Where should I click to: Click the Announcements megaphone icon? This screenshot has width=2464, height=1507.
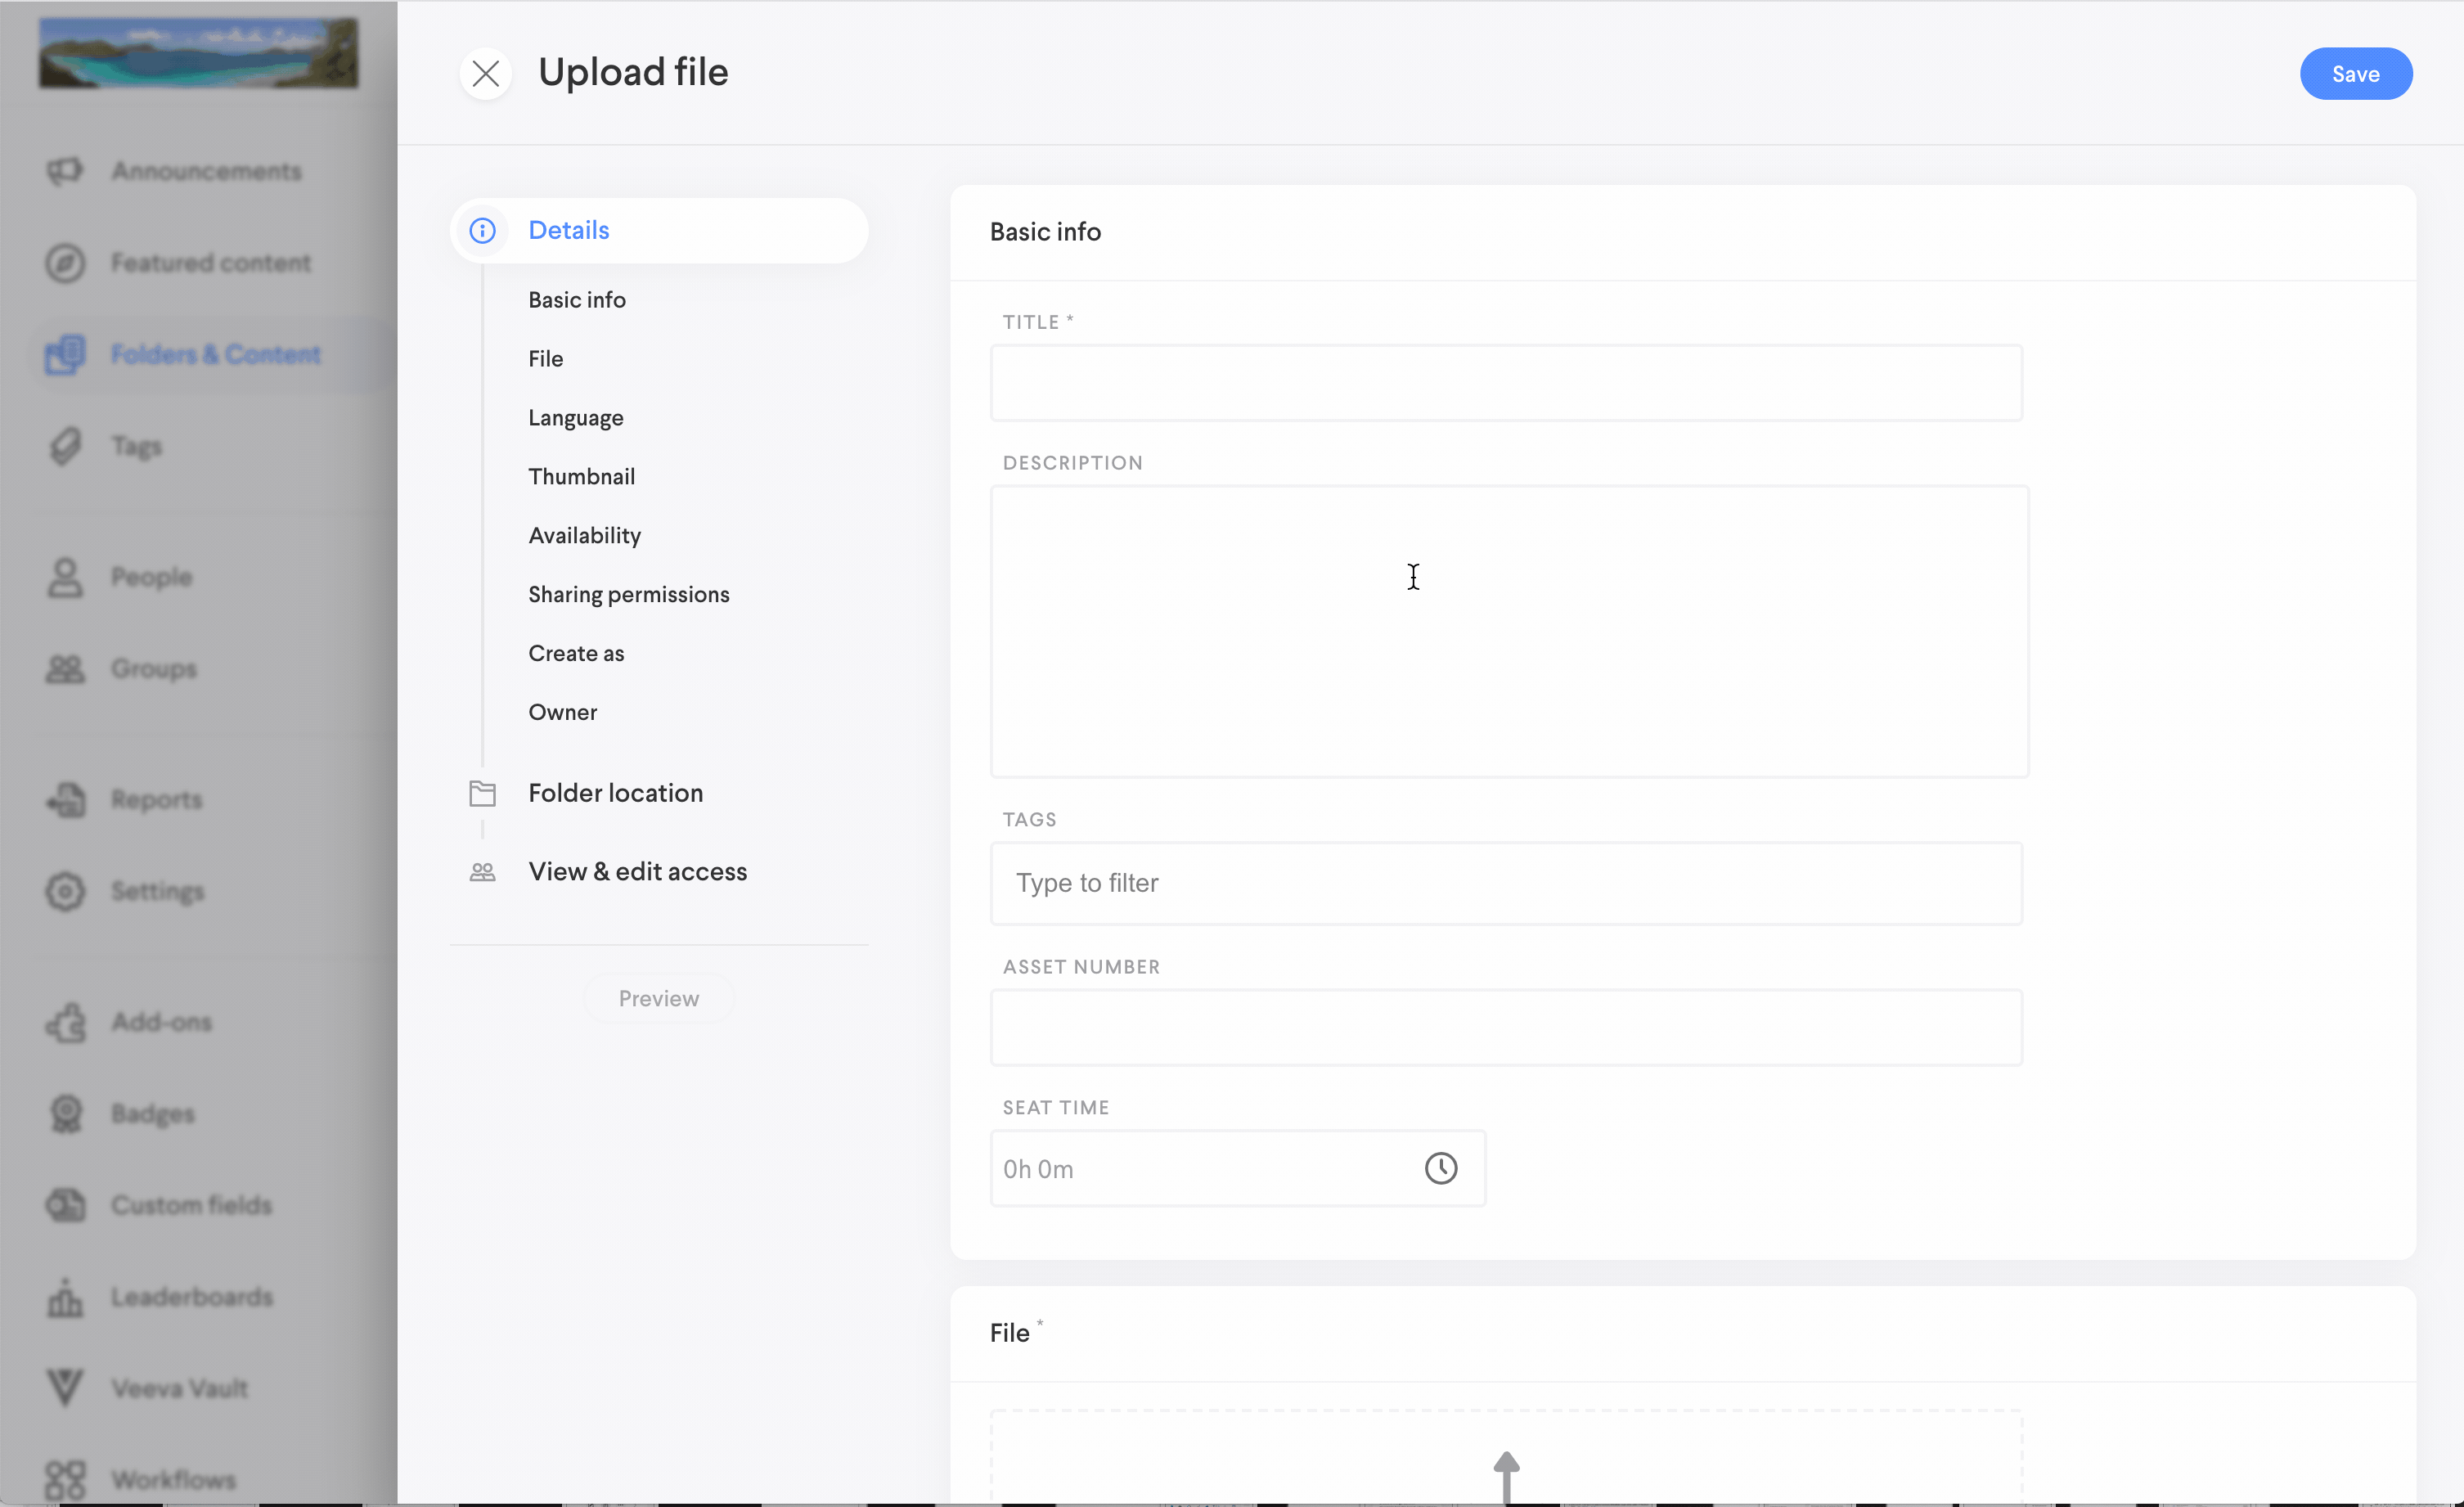(x=65, y=171)
